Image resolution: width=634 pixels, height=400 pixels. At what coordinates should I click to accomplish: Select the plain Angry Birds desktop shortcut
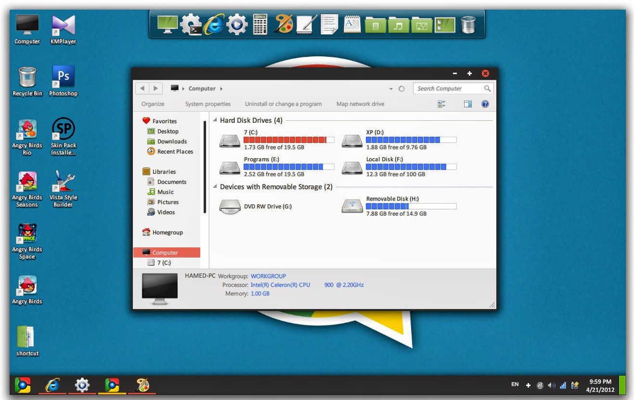point(27,290)
